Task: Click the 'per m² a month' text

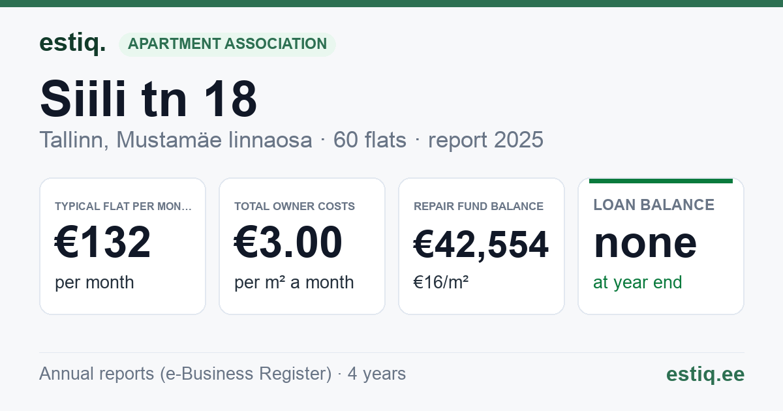Action: (x=294, y=282)
